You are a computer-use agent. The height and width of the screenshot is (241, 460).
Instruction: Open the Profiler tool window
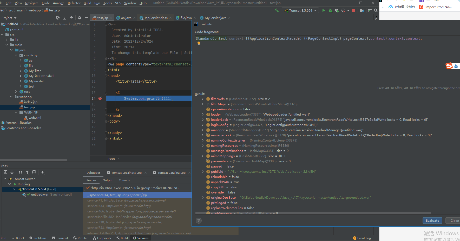pos(80,238)
